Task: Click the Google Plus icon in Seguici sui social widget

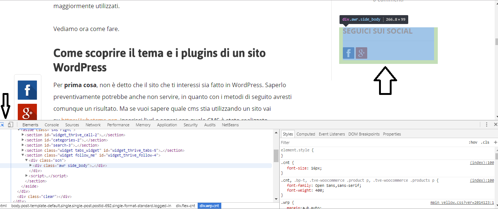Action: click(x=361, y=53)
